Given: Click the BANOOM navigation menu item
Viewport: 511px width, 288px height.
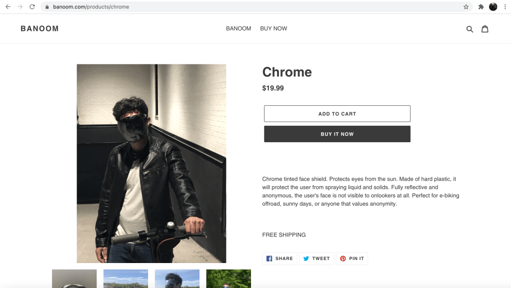Looking at the screenshot, I should [238, 28].
